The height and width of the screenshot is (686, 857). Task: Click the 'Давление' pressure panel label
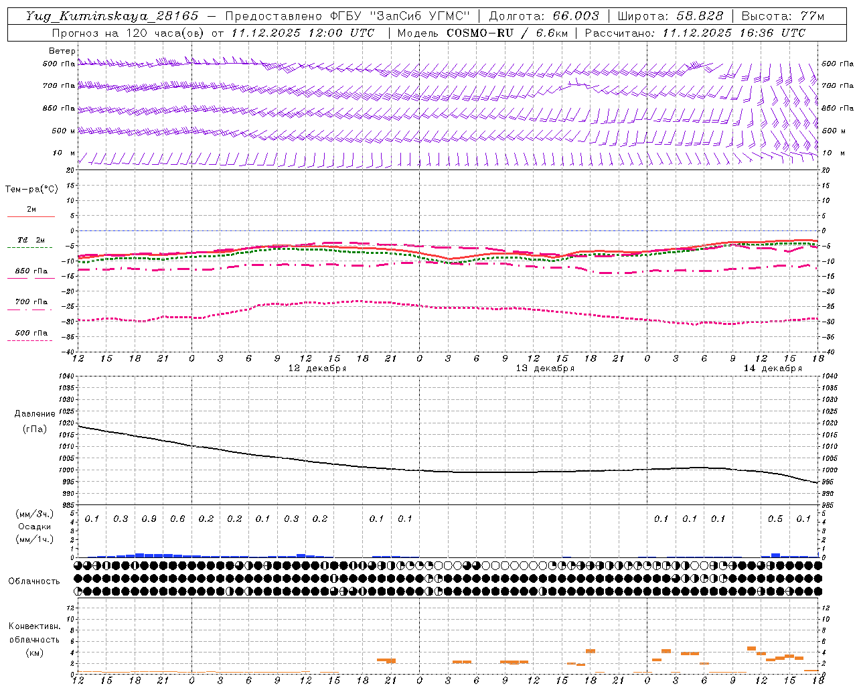[x=35, y=414]
